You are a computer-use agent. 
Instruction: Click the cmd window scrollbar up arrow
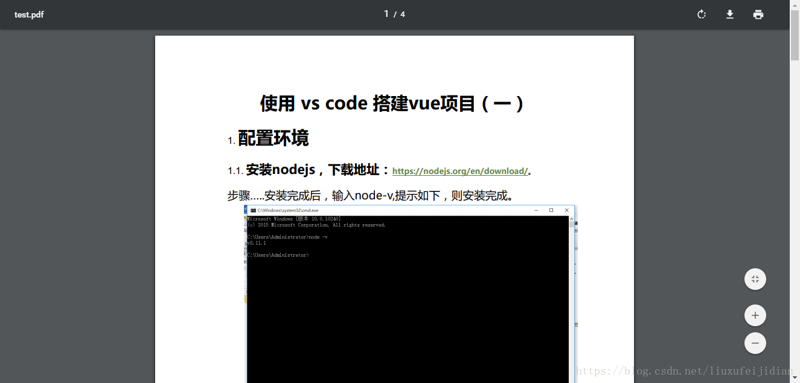point(571,219)
